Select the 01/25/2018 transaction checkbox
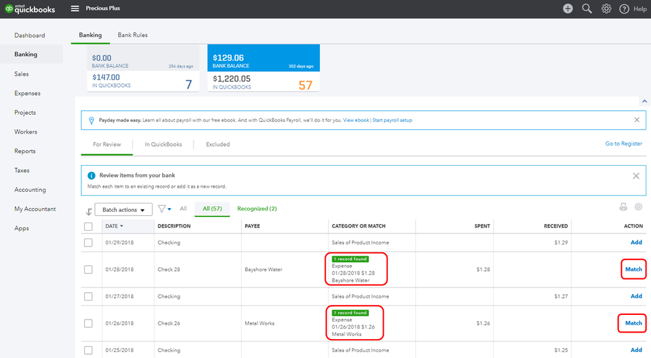 click(x=88, y=350)
